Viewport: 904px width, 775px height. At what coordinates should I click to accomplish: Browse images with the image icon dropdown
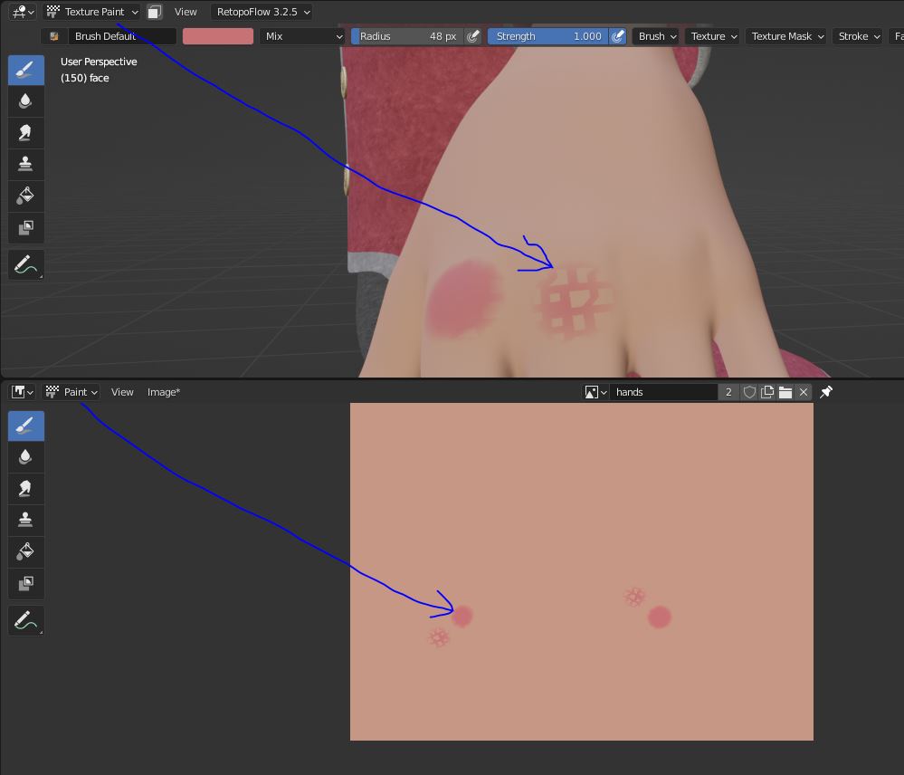tap(595, 392)
